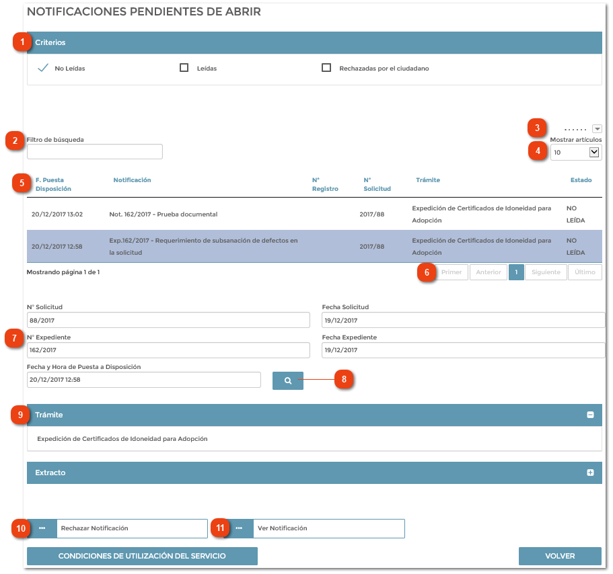Click the Ver Notificación button

328,528
